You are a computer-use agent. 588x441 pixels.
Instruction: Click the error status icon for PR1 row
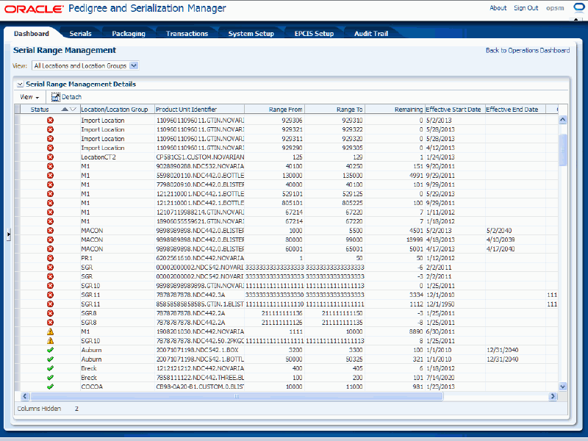(x=50, y=258)
